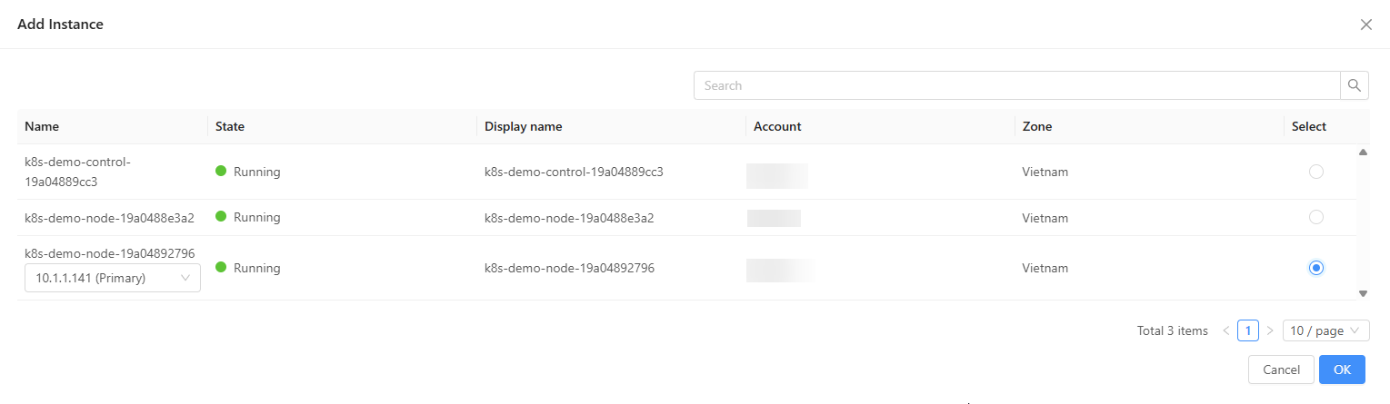The height and width of the screenshot is (404, 1390).
Task: Click the Name column header
Action: click(x=42, y=126)
